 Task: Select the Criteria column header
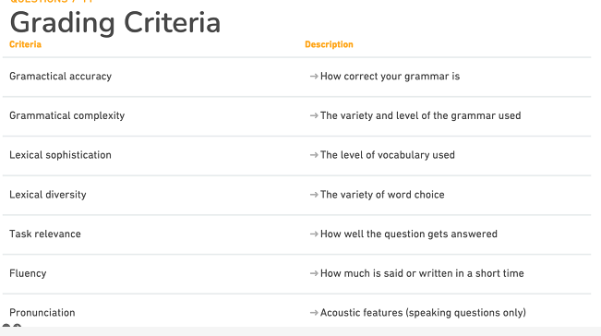point(25,44)
